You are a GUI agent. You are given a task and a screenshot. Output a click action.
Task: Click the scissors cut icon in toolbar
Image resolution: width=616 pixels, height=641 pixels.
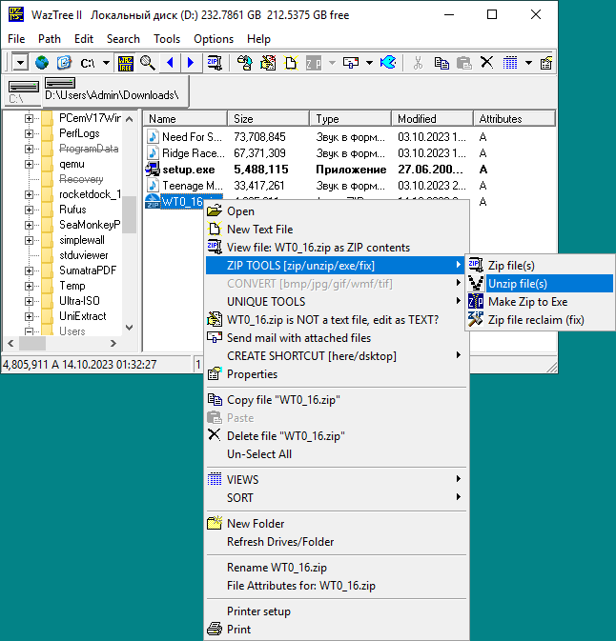[x=417, y=63]
